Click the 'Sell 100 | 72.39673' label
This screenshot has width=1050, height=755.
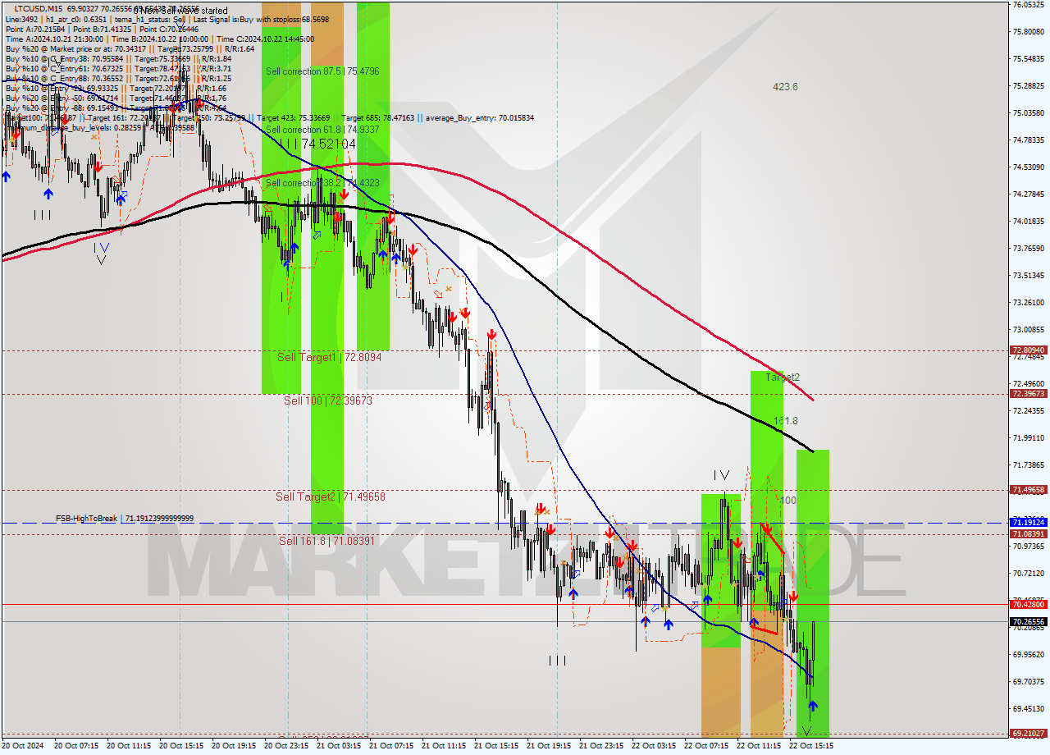click(x=328, y=400)
